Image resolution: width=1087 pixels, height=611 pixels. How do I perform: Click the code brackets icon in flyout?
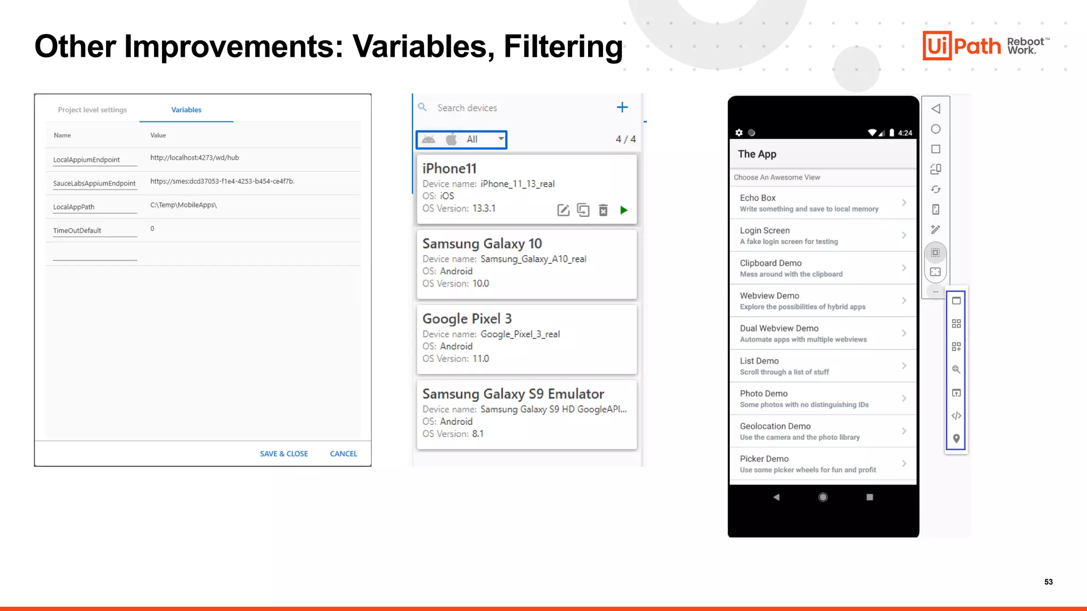tap(956, 416)
